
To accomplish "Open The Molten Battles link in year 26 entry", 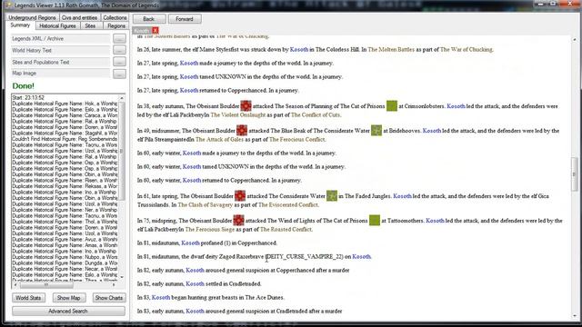I will tap(391, 49).
